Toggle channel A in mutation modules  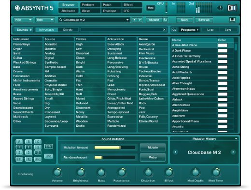tap(19, 142)
